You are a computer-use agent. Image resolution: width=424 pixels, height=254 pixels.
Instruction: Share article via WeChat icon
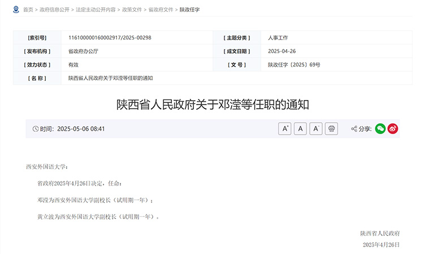tap(380, 129)
